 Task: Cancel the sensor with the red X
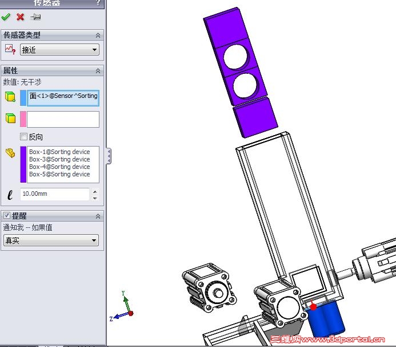(x=20, y=17)
